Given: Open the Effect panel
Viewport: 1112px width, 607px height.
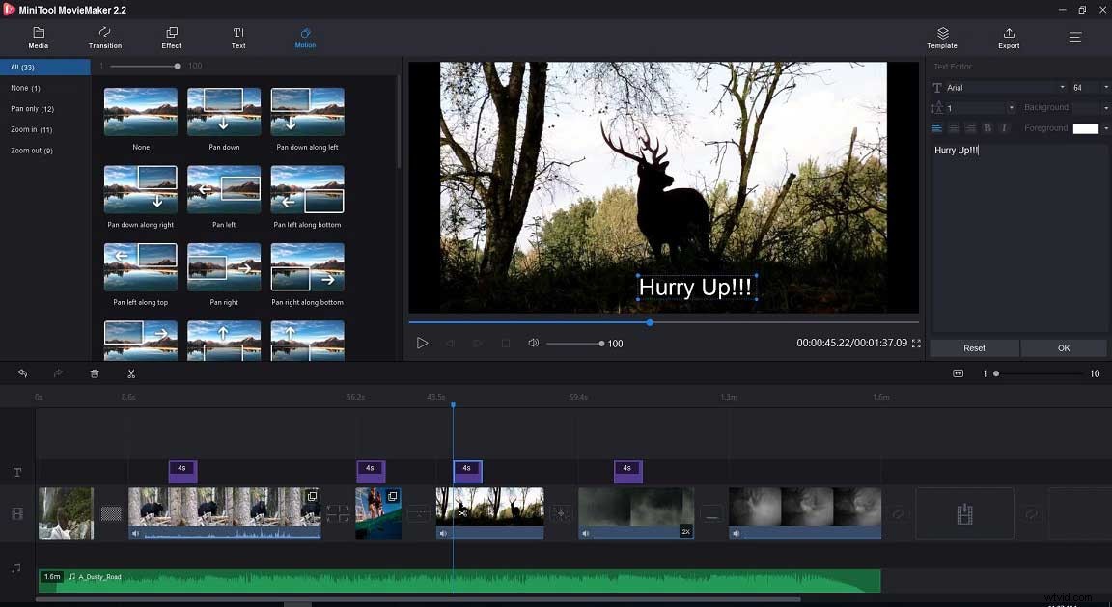Looking at the screenshot, I should [171, 38].
